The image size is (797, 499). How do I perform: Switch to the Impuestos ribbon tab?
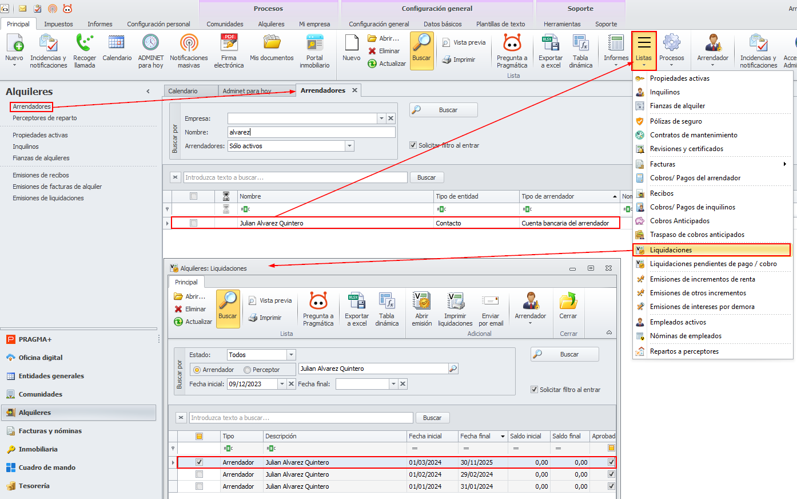(58, 24)
